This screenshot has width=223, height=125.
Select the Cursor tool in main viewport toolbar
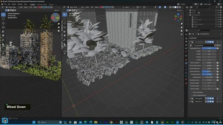click(x=65, y=18)
